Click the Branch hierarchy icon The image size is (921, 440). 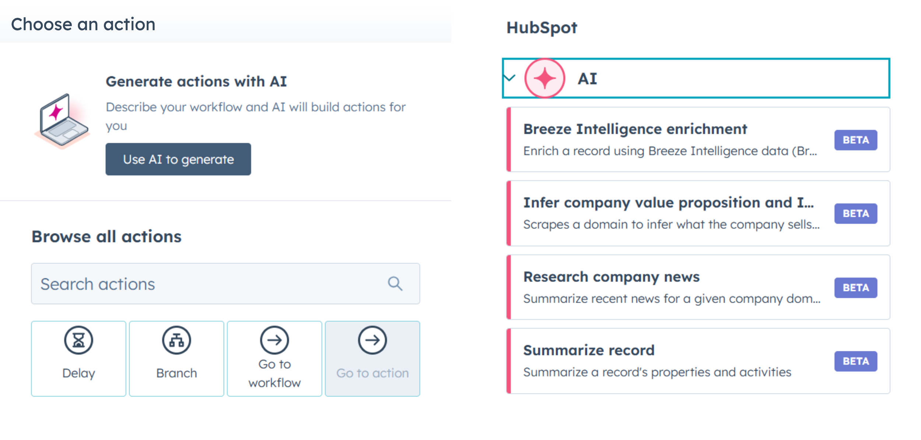tap(176, 340)
